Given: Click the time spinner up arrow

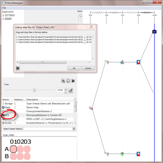Looking at the screenshot, I should coord(66,89).
